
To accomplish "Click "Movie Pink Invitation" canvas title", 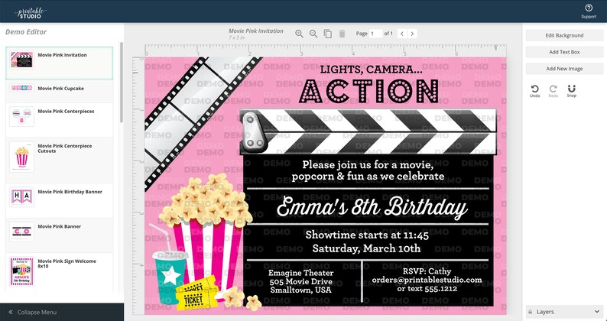I will tap(256, 31).
